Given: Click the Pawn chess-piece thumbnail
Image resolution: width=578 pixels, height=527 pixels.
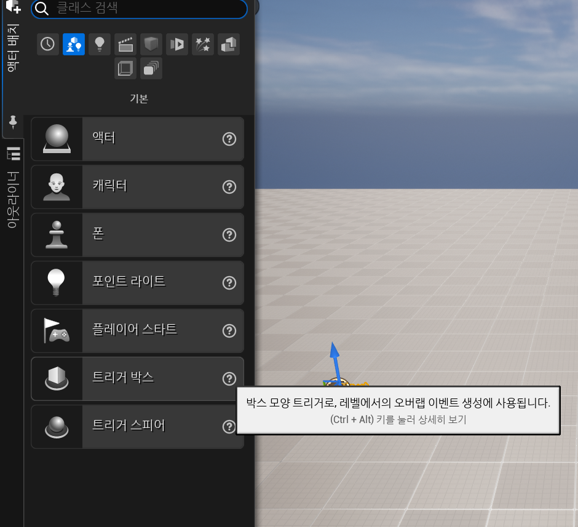Looking at the screenshot, I should 57,235.
